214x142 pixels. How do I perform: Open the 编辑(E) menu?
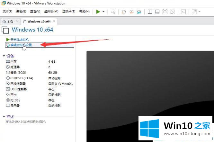(21, 12)
